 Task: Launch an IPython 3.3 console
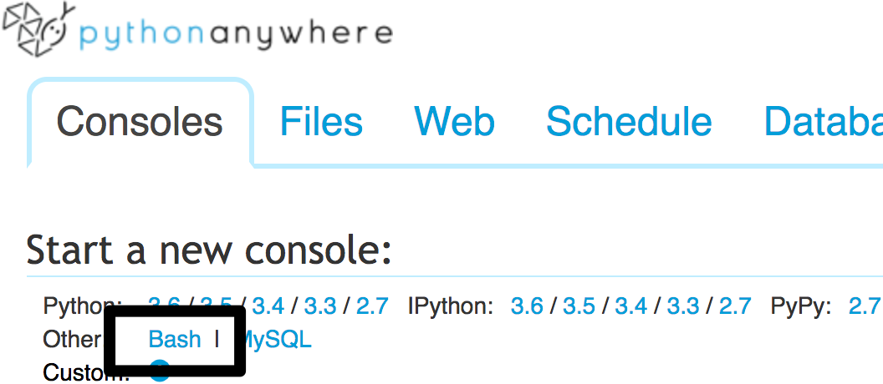click(683, 306)
